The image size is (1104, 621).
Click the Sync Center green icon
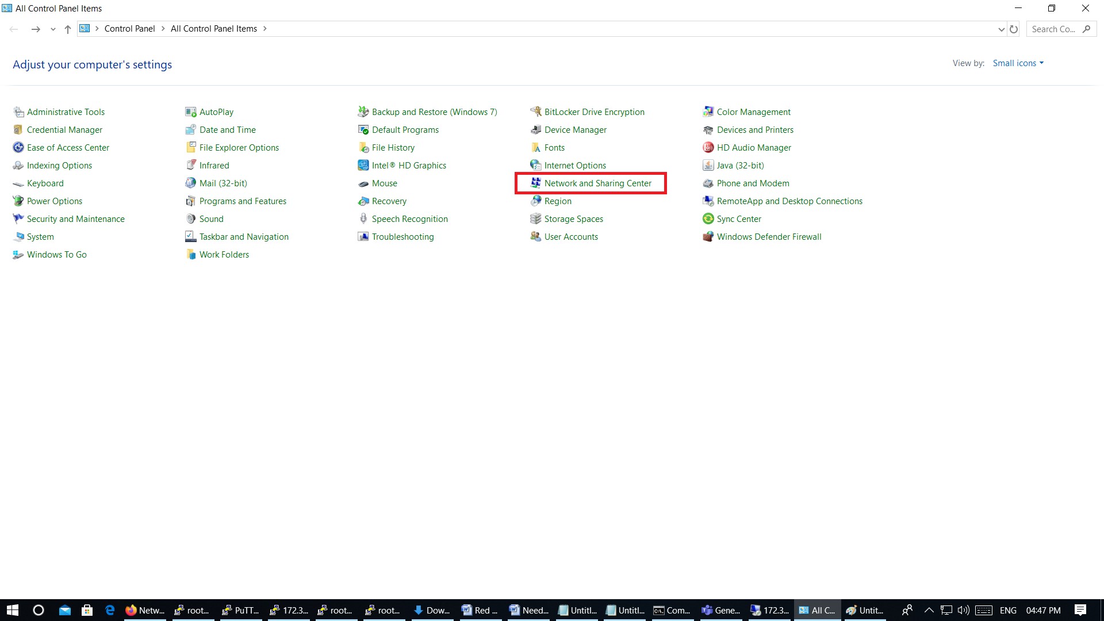point(708,219)
